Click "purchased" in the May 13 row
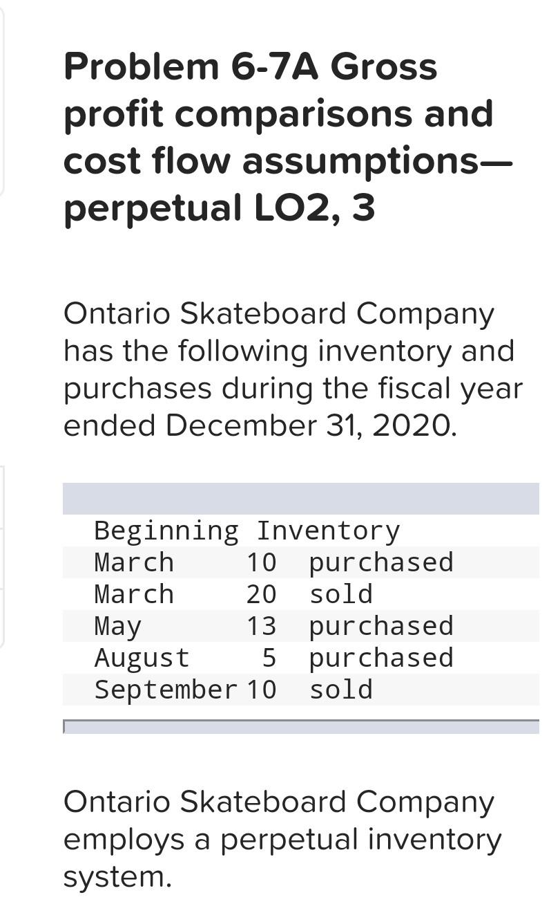560x922 pixels. click(380, 626)
